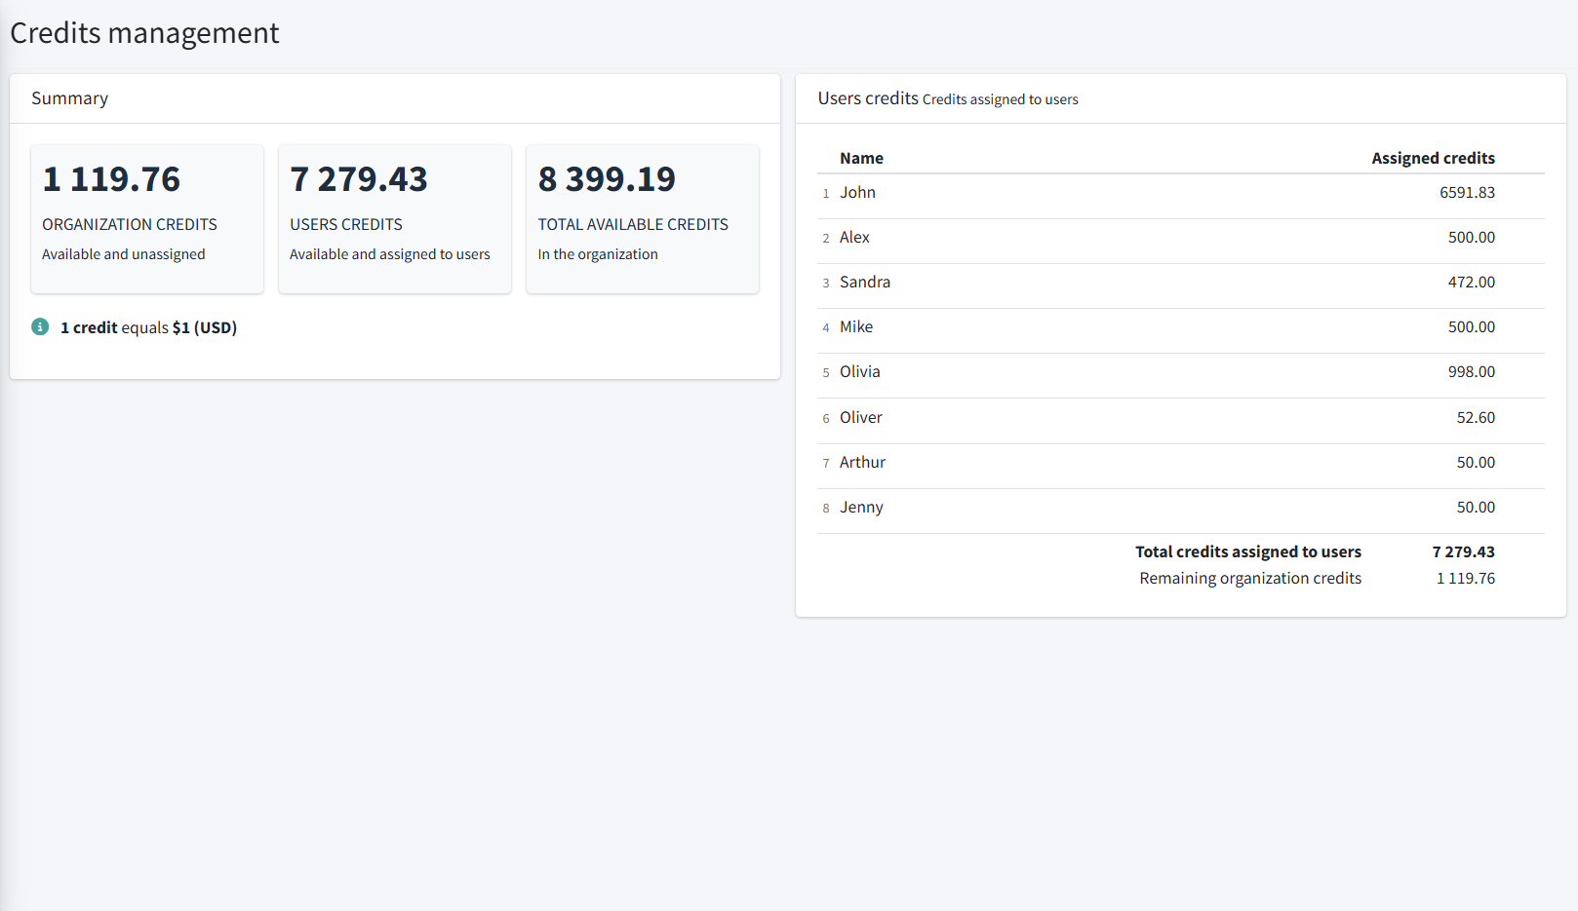Click the Remaining organization credits label

click(1250, 579)
